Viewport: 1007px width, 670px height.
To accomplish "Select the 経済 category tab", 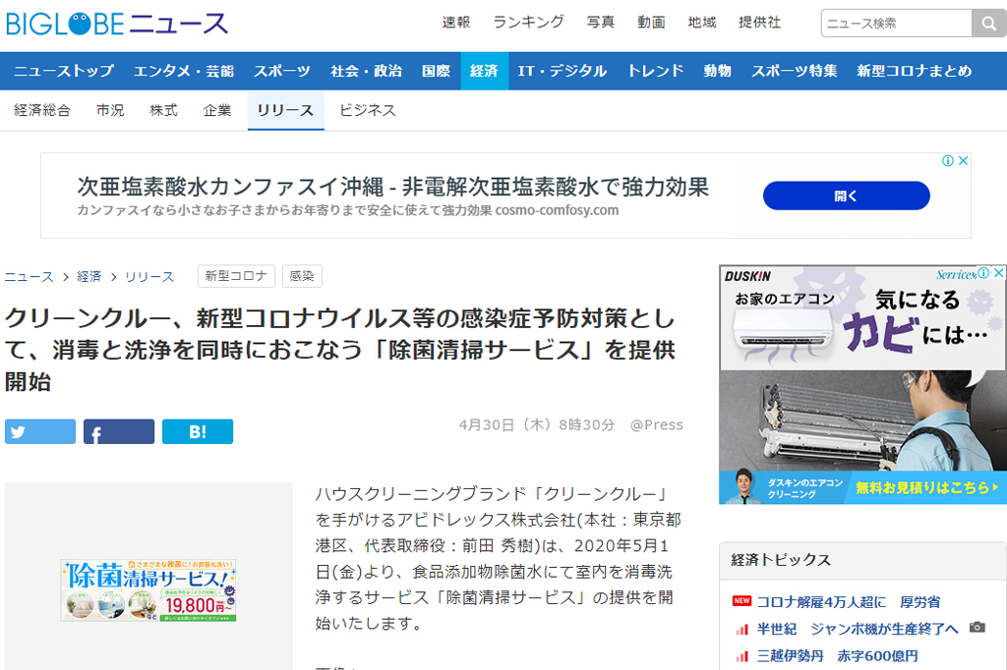I will pyautogui.click(x=484, y=71).
